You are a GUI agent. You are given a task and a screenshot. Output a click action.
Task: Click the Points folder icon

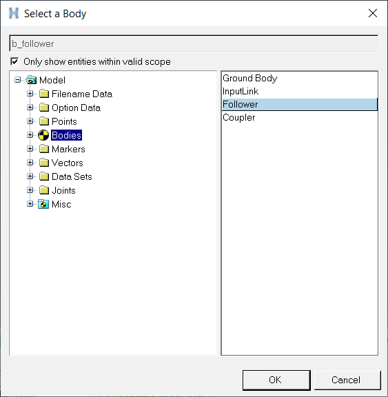coord(44,121)
